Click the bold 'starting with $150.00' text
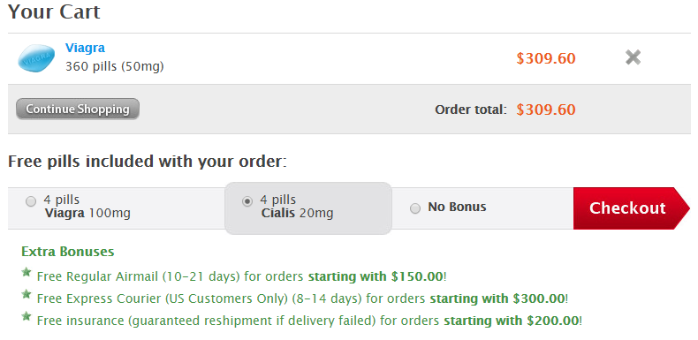 (376, 276)
